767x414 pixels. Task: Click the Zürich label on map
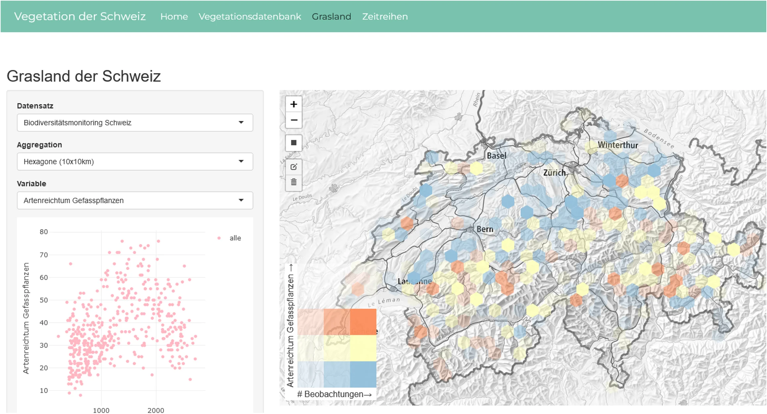554,173
